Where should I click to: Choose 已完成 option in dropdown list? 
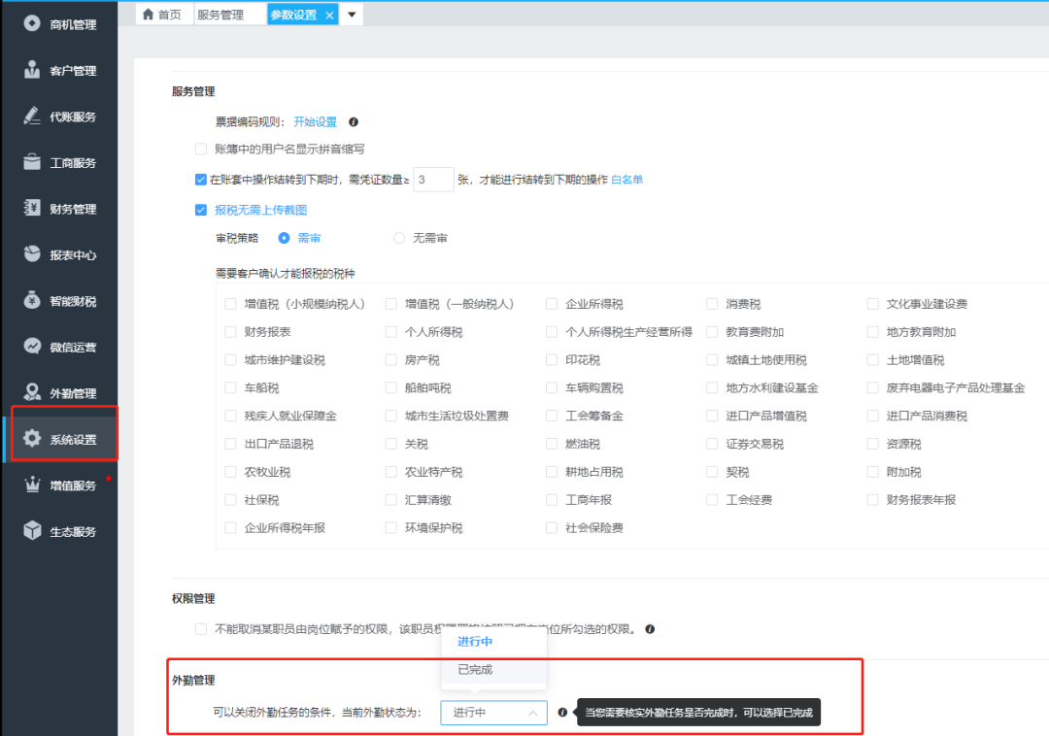pos(493,670)
